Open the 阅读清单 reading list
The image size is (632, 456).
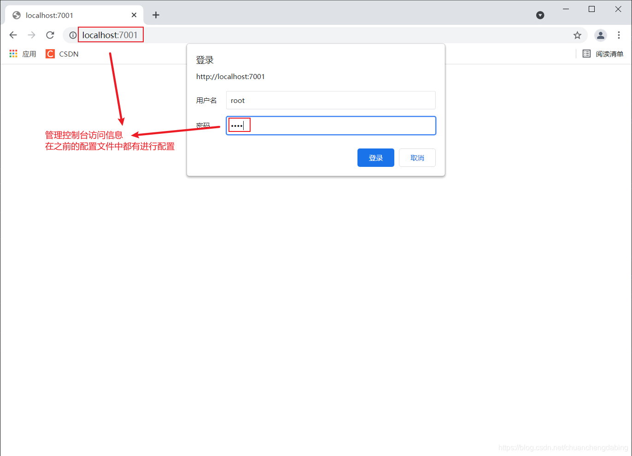tap(603, 54)
